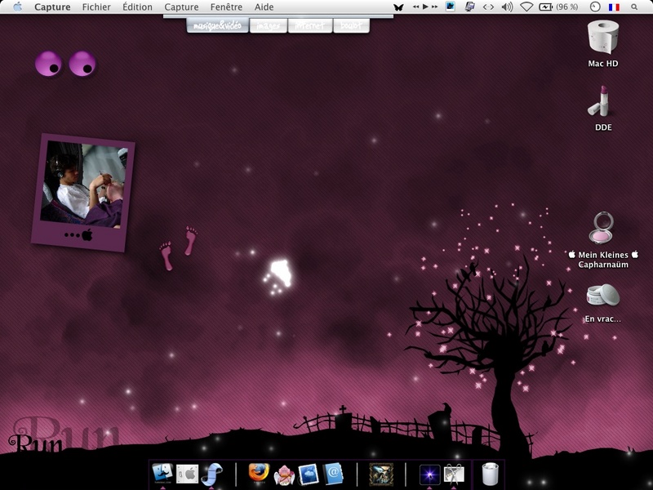Open the Wi-Fi status menu
Screen dimensions: 653x490
[526, 7]
